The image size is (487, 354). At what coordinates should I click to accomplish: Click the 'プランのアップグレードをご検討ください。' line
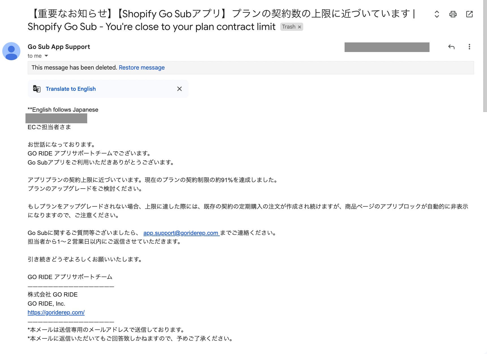[86, 189]
